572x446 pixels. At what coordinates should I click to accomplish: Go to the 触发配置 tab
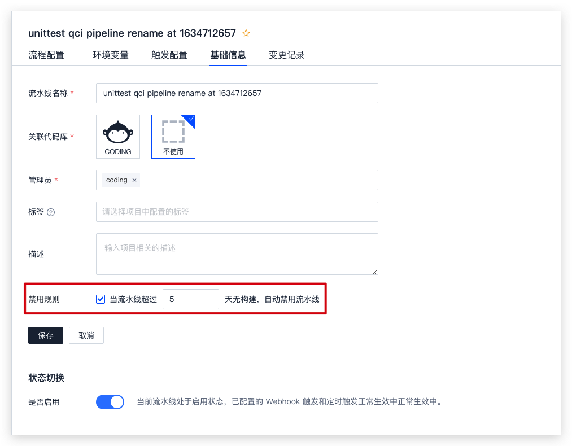tap(169, 55)
